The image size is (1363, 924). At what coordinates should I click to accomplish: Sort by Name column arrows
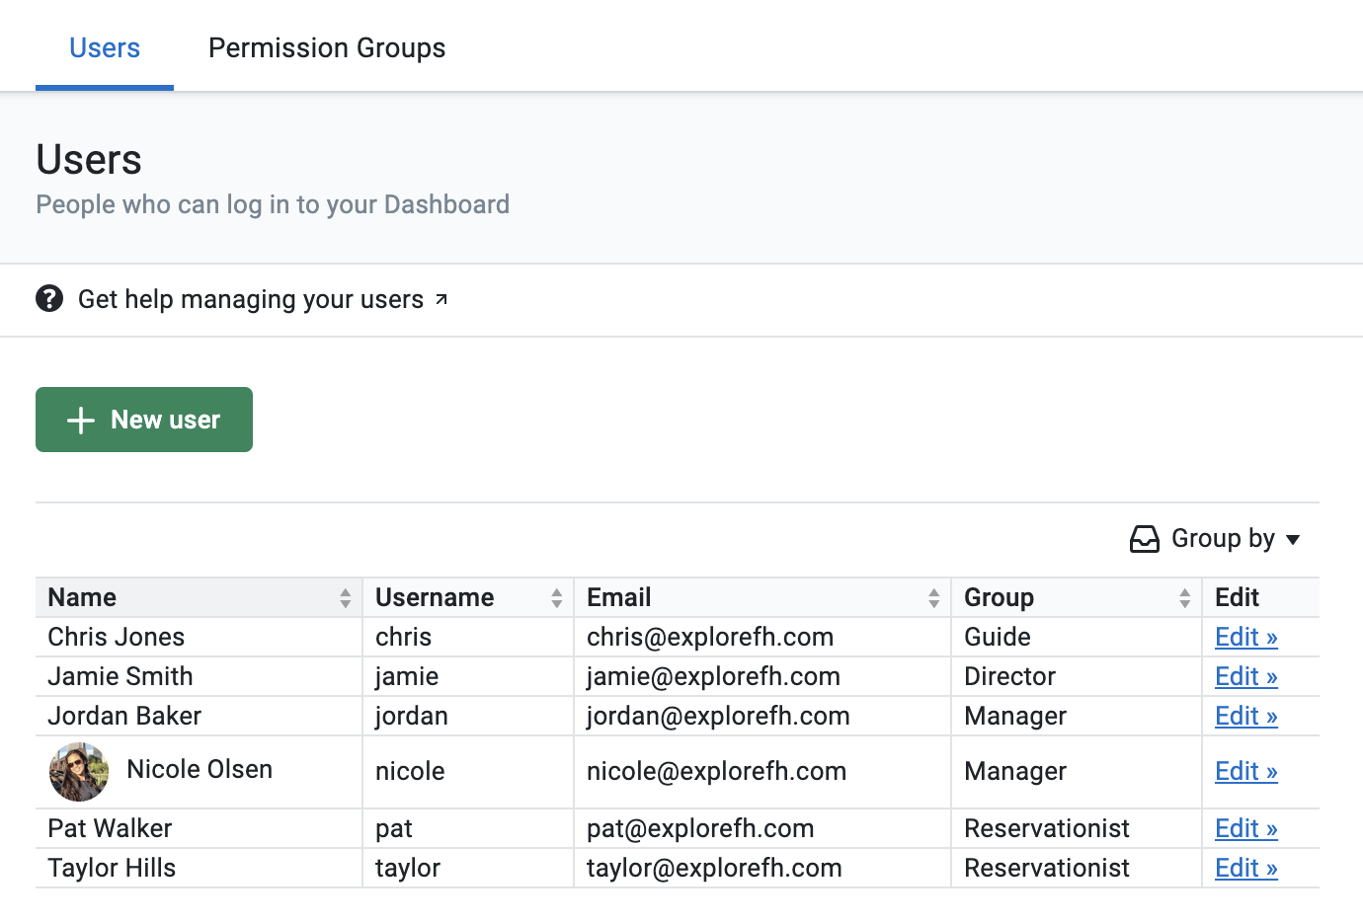[345, 597]
